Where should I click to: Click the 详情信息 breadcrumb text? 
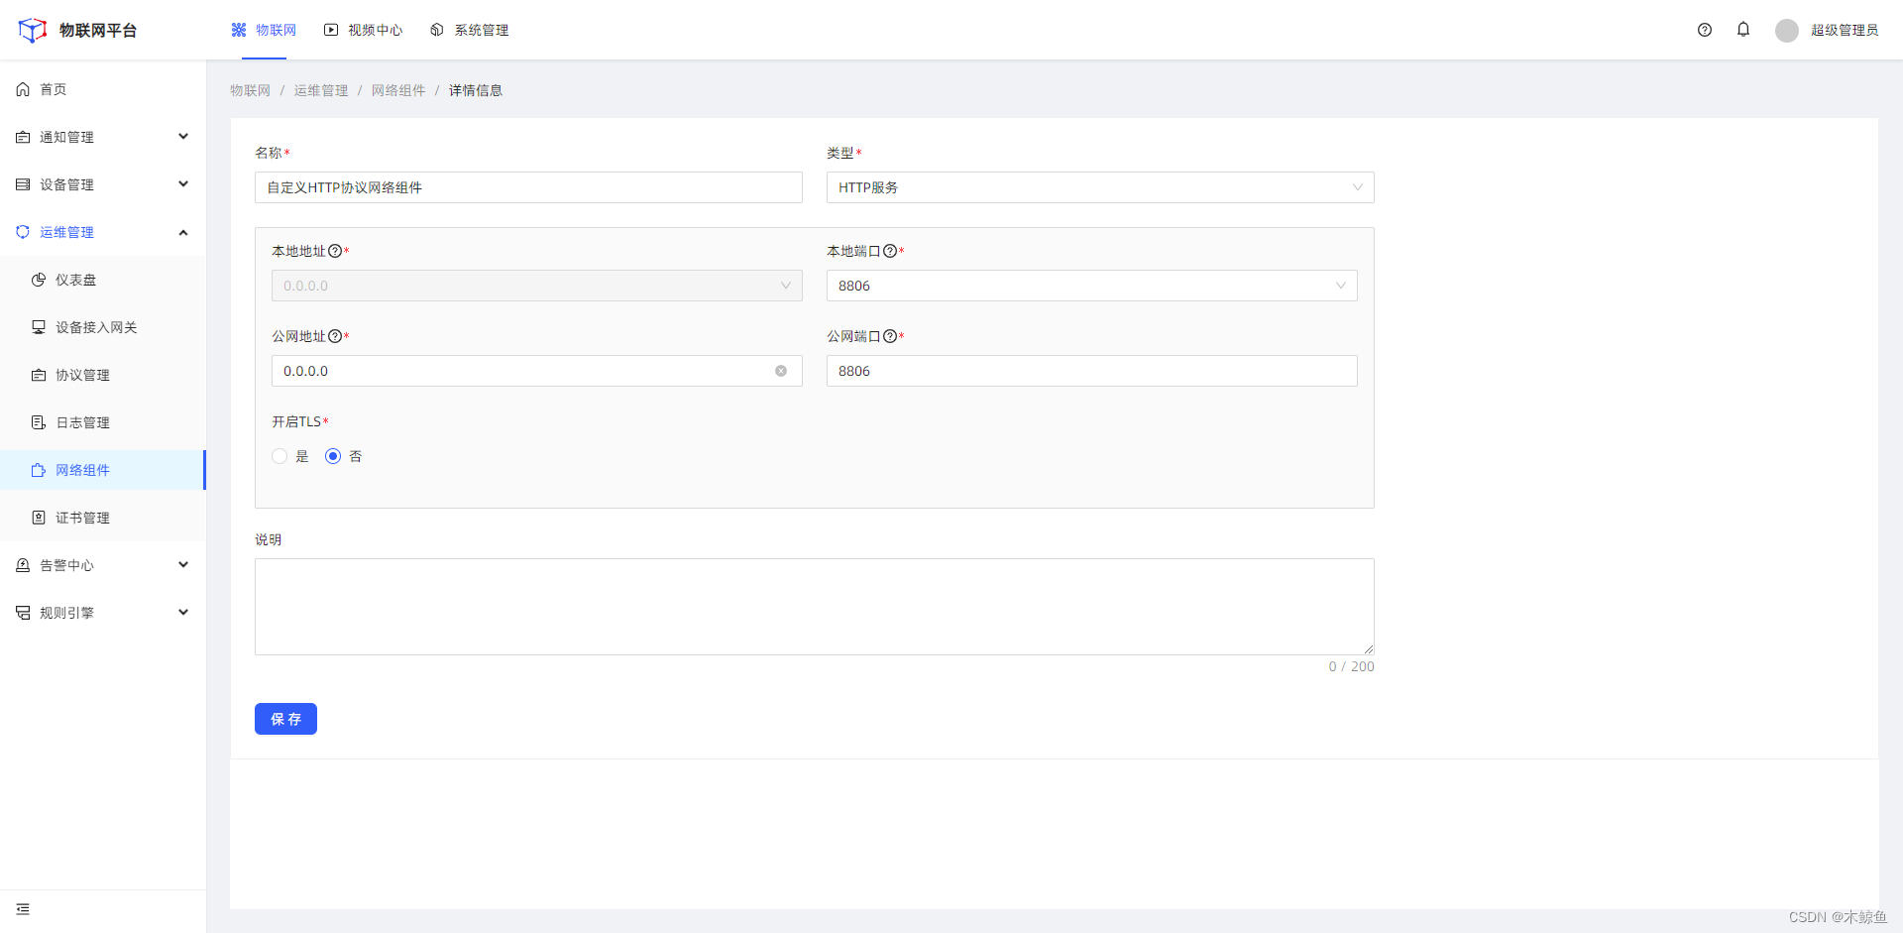tap(476, 90)
